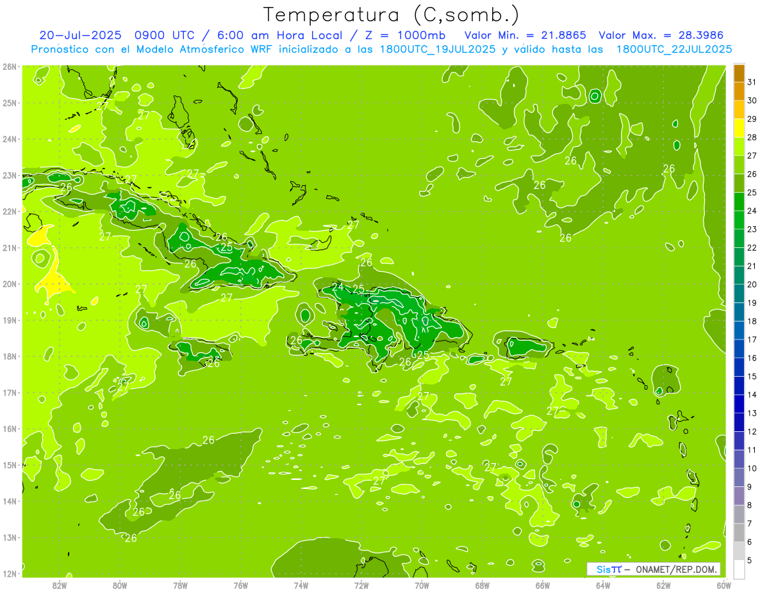The width and height of the screenshot is (769, 594).
Task: Click the "0900 UTC" time text
Action: tap(165, 35)
